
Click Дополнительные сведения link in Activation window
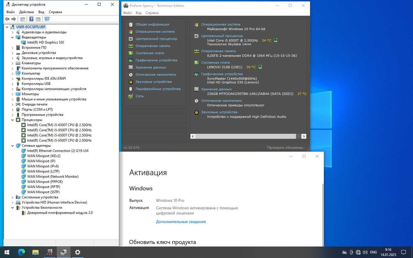coord(181,222)
